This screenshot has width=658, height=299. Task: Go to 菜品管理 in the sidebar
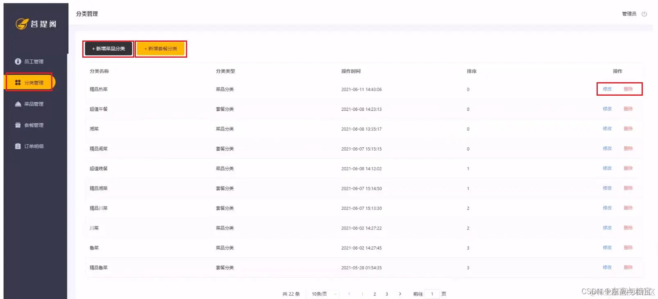[29, 104]
